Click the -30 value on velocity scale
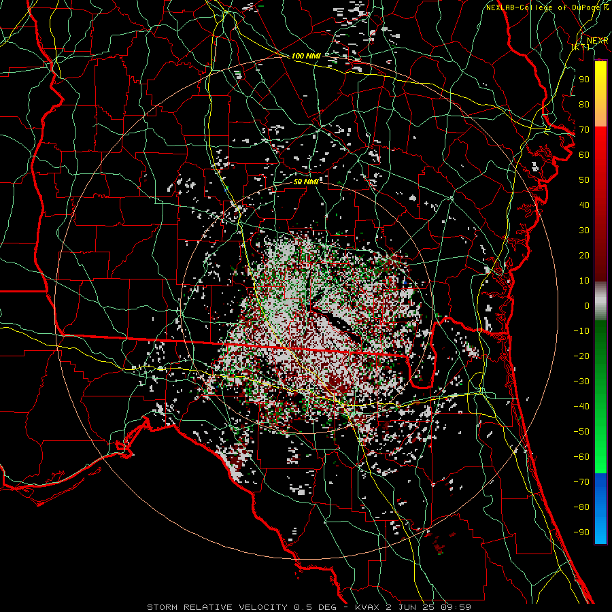Image resolution: width=612 pixels, height=612 pixels. pos(581,381)
